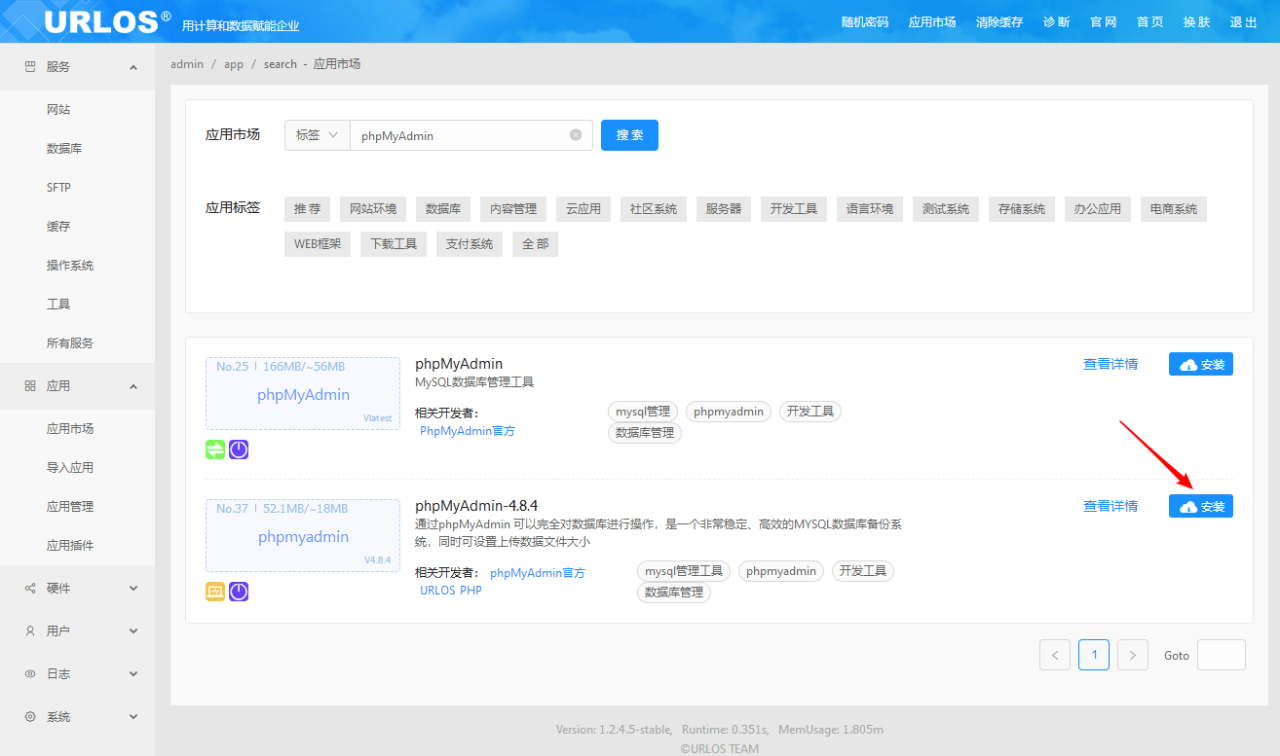Image resolution: width=1280 pixels, height=756 pixels.
Task: Select the 开发工具 application tag
Action: tap(794, 209)
